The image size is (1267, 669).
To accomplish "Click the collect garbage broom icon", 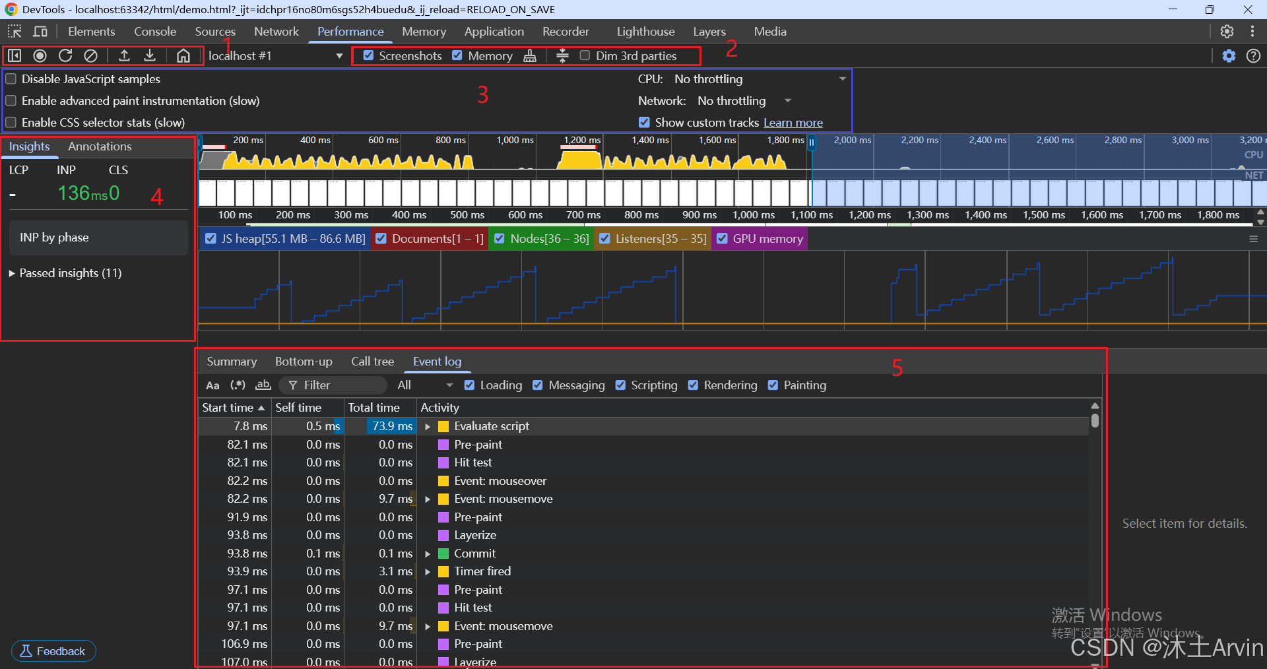I will (x=530, y=55).
